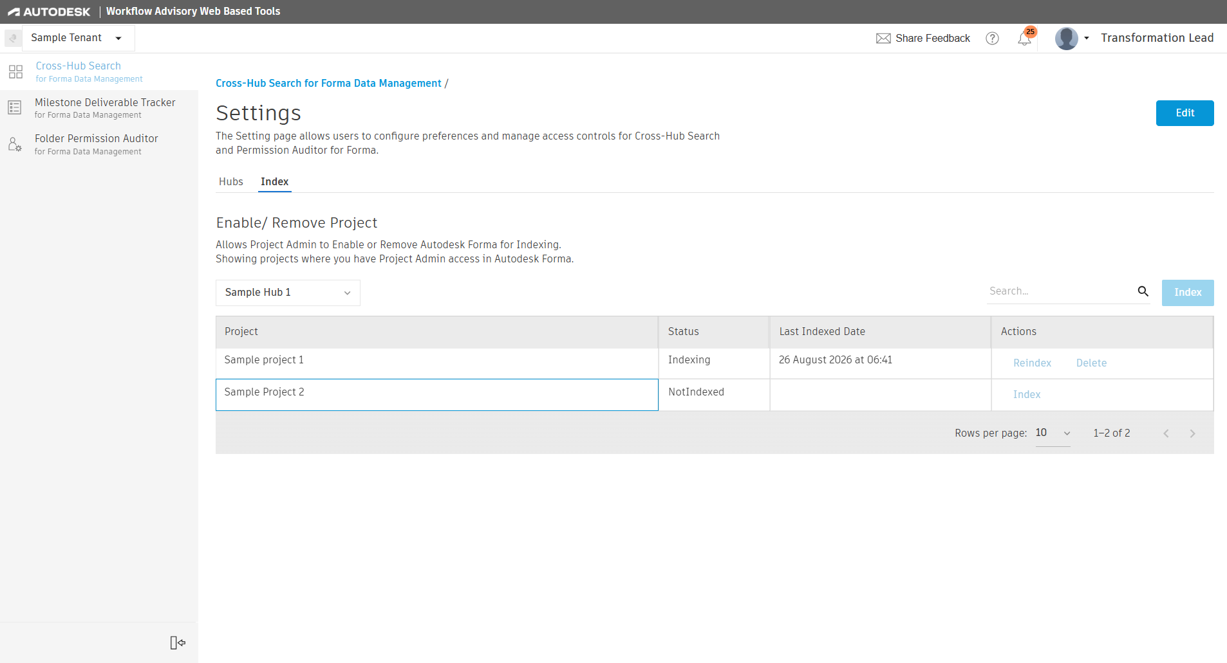
Task: Go to next page arrow
Action: [1192, 433]
